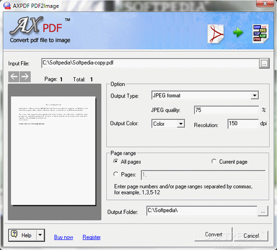This screenshot has width=277, height=250.
Task: Open the Buy now link
Action: [64, 237]
